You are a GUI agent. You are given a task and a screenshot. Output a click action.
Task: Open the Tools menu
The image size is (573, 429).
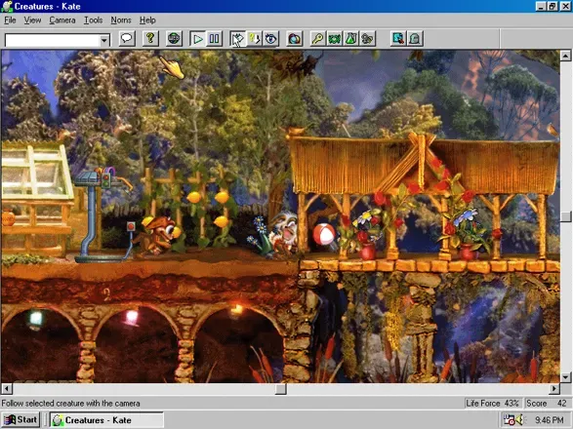coord(93,20)
